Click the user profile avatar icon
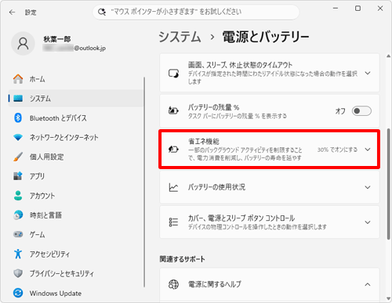Image resolution: width=392 pixels, height=303 pixels. click(23, 44)
